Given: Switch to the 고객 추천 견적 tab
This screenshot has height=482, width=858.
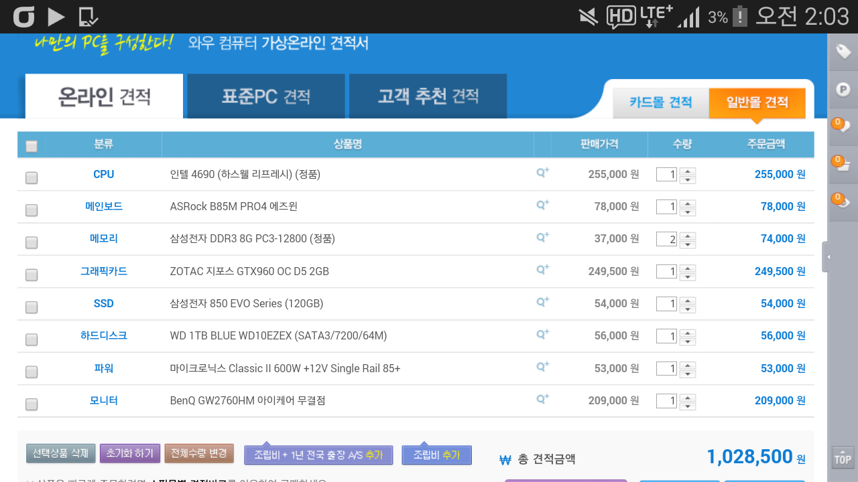Looking at the screenshot, I should pos(428,96).
